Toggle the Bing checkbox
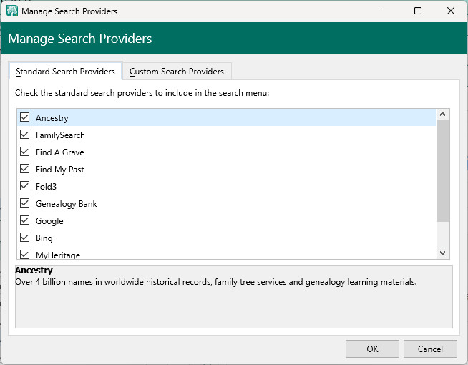Image resolution: width=468 pixels, height=365 pixels. point(25,238)
